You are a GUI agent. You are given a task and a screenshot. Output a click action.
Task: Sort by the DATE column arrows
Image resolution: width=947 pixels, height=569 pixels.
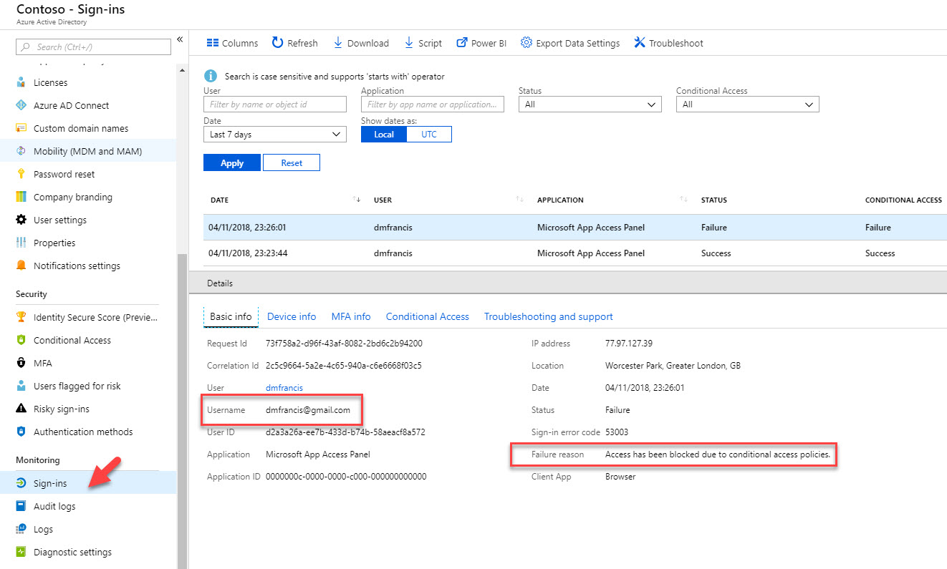[x=357, y=200]
